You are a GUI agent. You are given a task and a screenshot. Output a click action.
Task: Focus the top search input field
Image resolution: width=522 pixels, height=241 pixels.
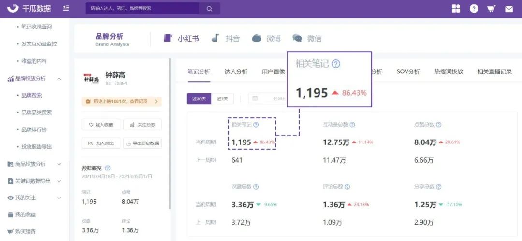click(x=142, y=9)
